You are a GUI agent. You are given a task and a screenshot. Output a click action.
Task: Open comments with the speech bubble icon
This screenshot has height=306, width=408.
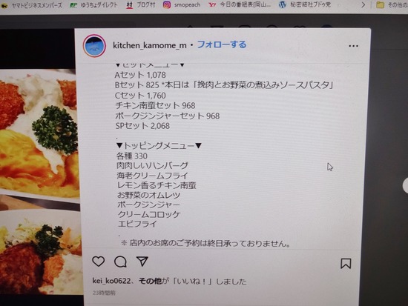click(x=120, y=262)
